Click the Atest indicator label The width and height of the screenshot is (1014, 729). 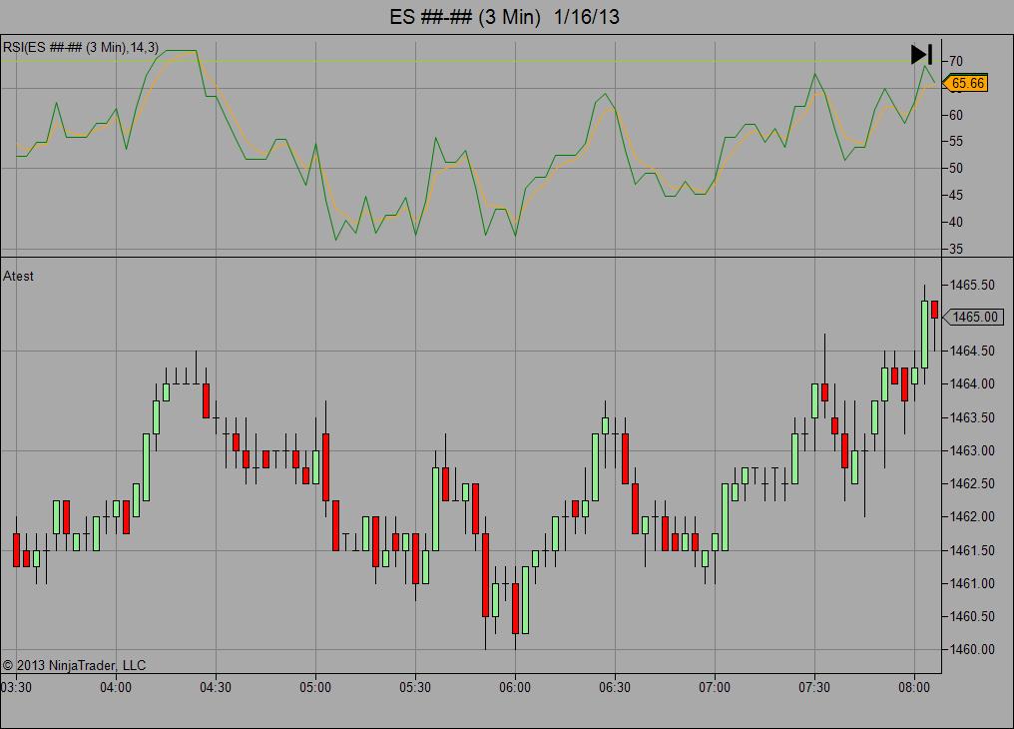coord(18,277)
